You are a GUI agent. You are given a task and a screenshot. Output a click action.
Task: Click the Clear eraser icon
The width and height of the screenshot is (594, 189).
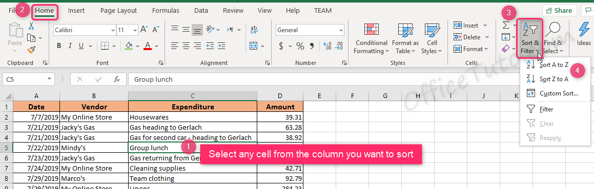tap(506, 49)
